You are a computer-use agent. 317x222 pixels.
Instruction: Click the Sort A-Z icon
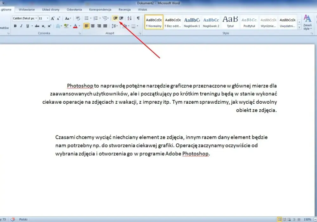129,18
